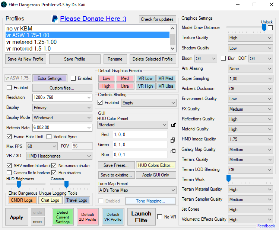Image resolution: width=279 pixels, height=230 pixels.
Task: Open the Tone Mapping dialog
Action: (150, 201)
